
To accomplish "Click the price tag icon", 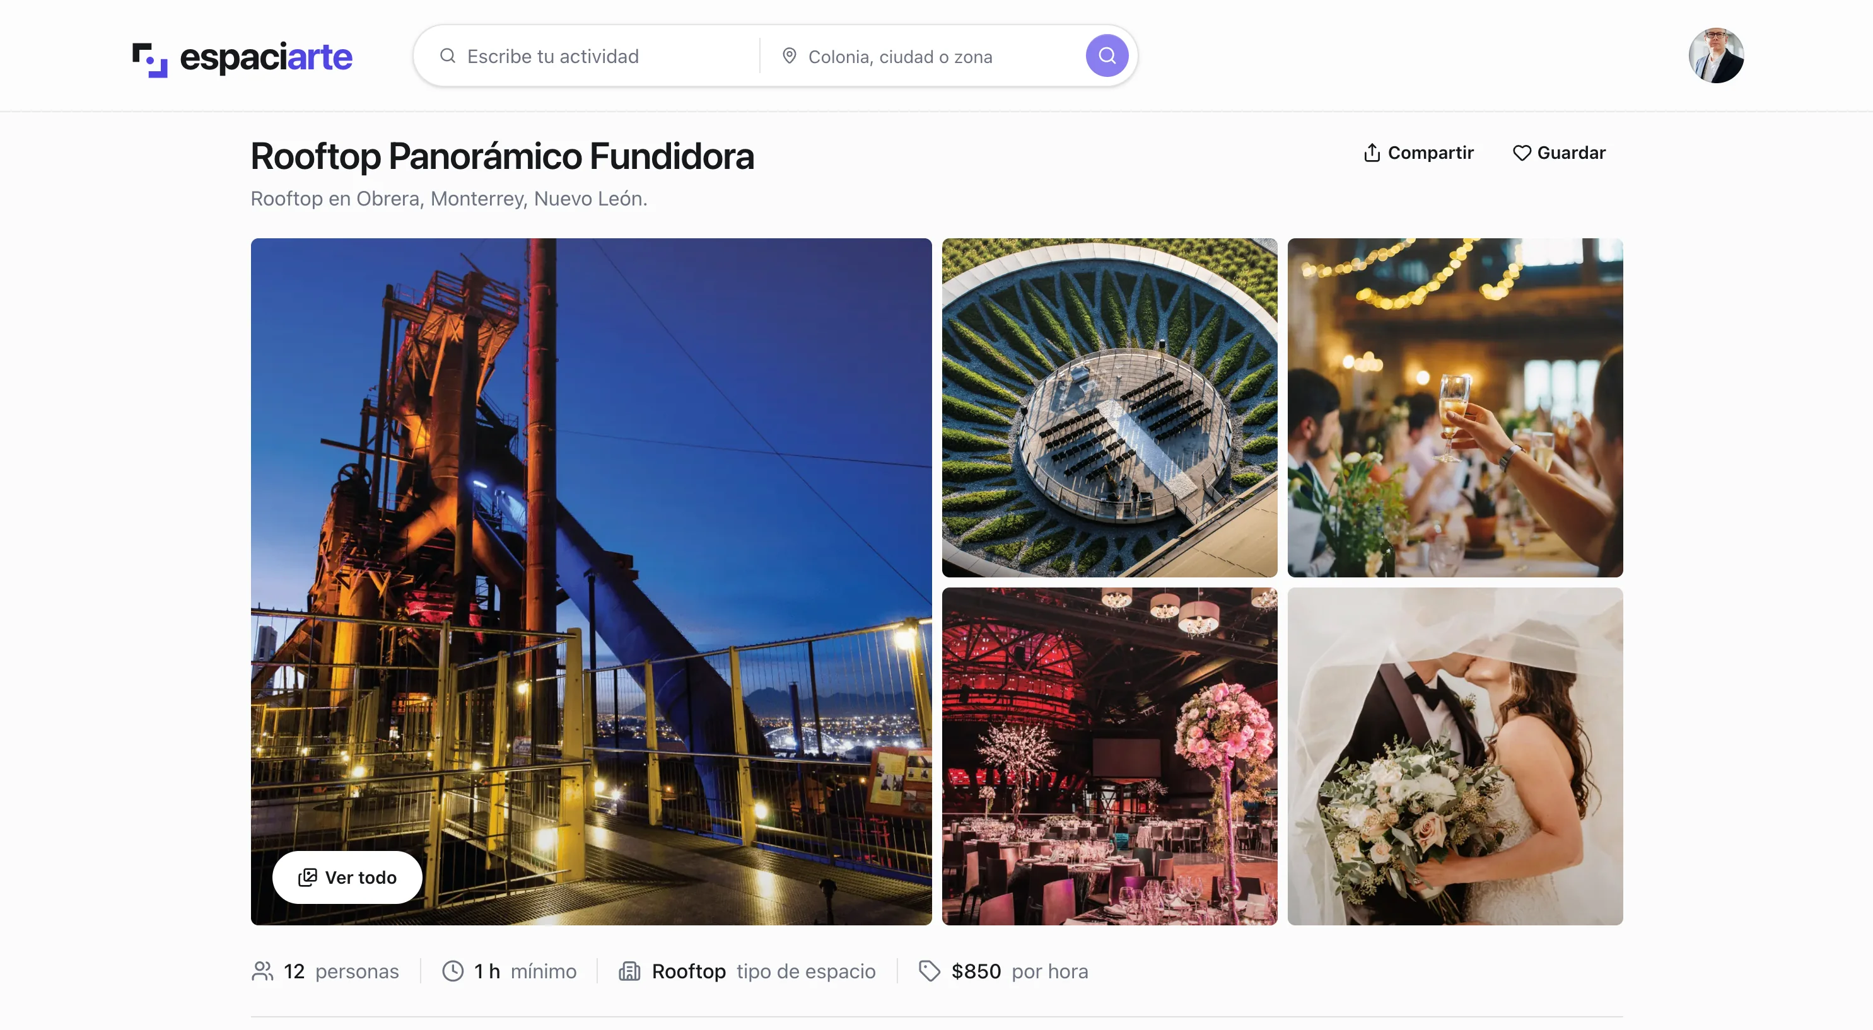I will pyautogui.click(x=929, y=971).
